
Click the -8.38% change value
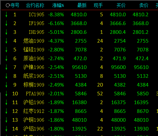click(x=56, y=15)
